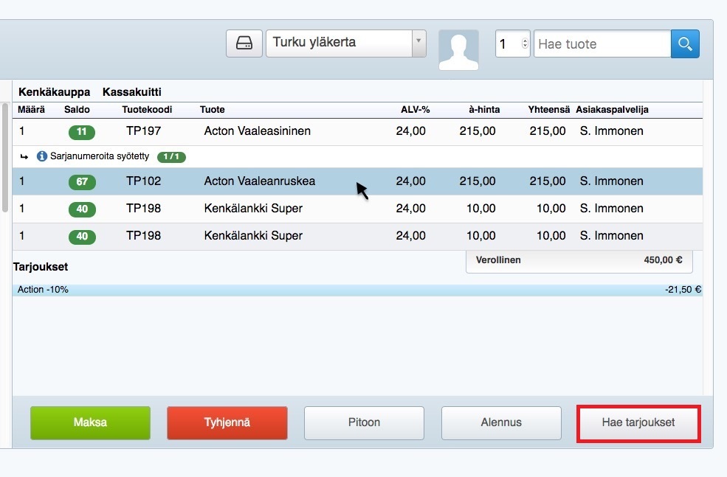727x477 pixels.
Task: Open the Alennus discount button
Action: pyautogui.click(x=501, y=422)
